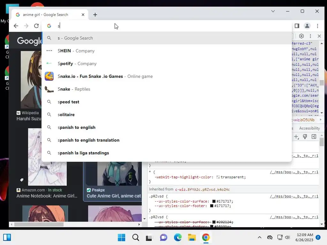Viewport: 327px width, 245px height.
Task: Open the tab search chevron
Action: pos(273,11)
